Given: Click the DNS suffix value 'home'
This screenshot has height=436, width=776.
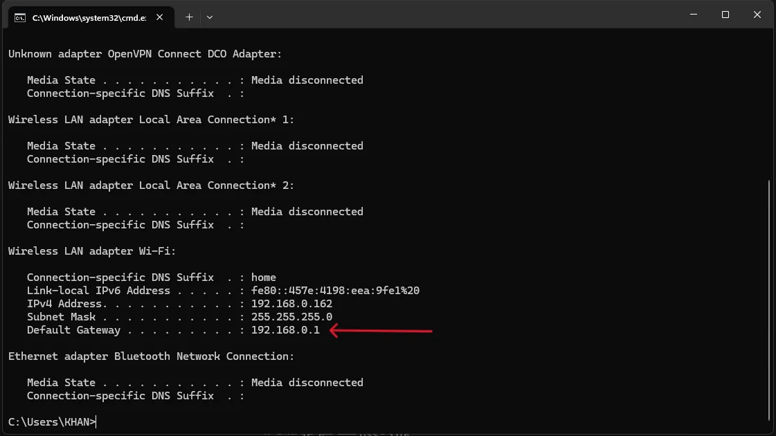Looking at the screenshot, I should (x=263, y=278).
